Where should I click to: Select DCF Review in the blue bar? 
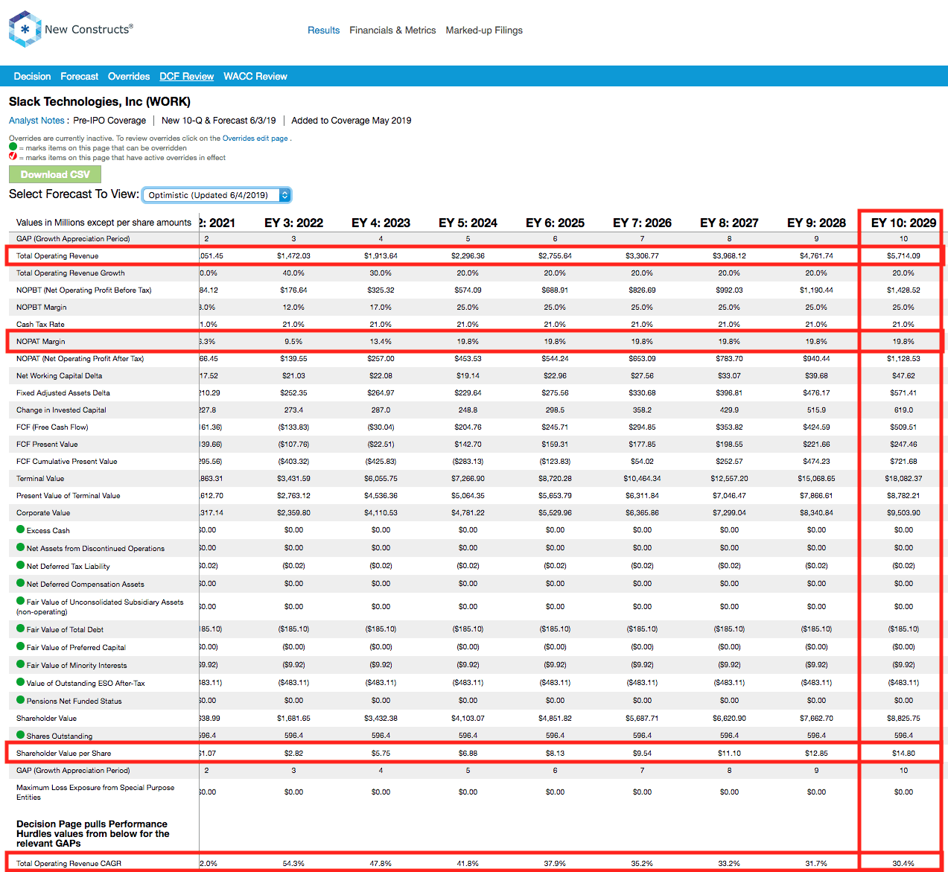coord(186,77)
